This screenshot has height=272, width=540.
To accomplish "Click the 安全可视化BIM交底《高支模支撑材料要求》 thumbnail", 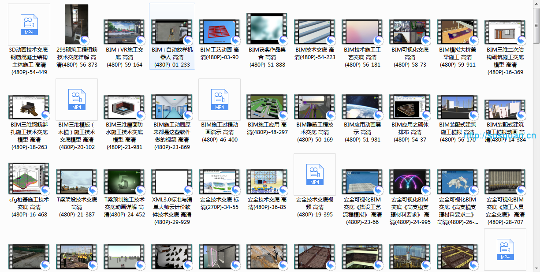I will pos(410,182).
